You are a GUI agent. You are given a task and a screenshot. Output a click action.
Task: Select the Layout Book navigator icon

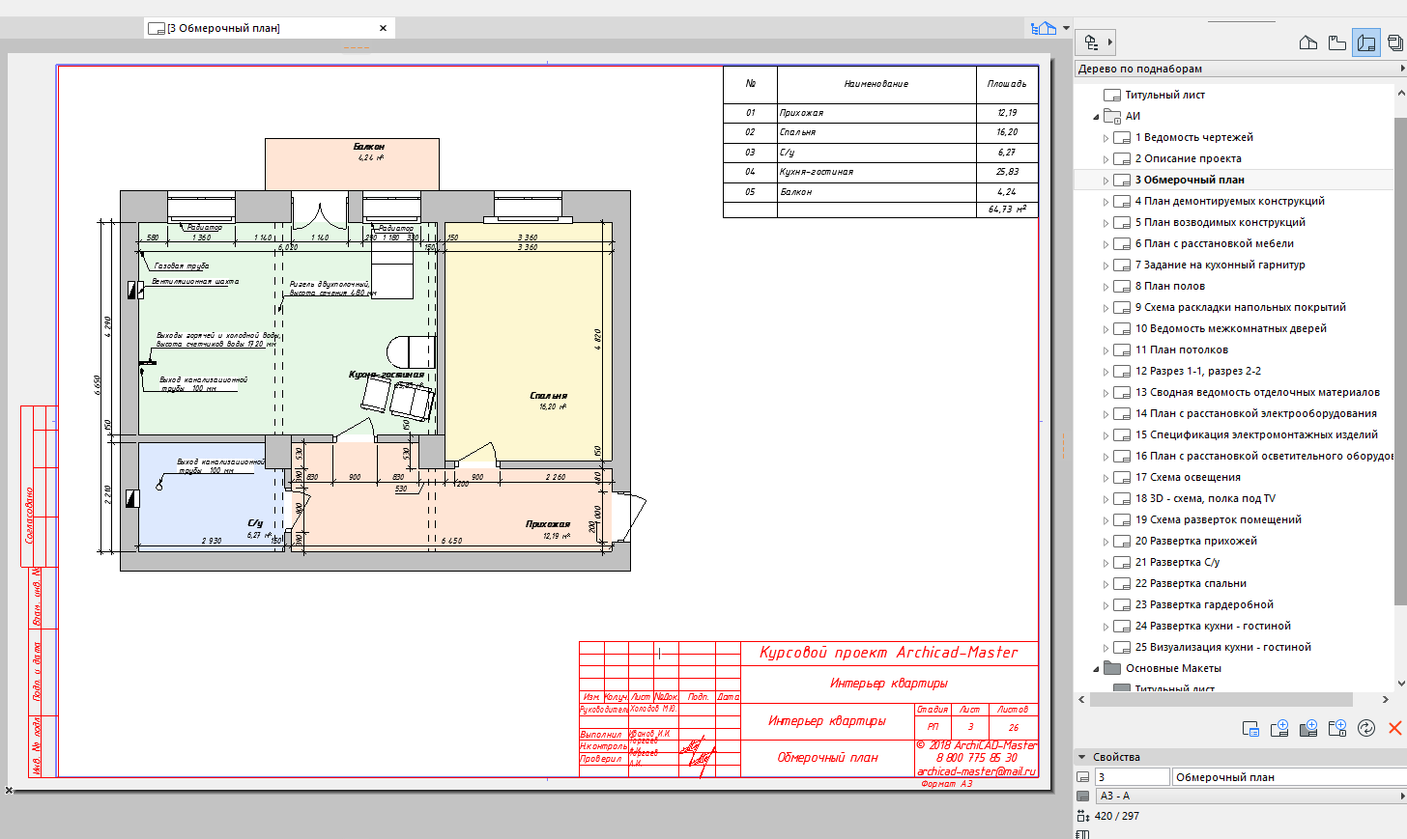1365,42
